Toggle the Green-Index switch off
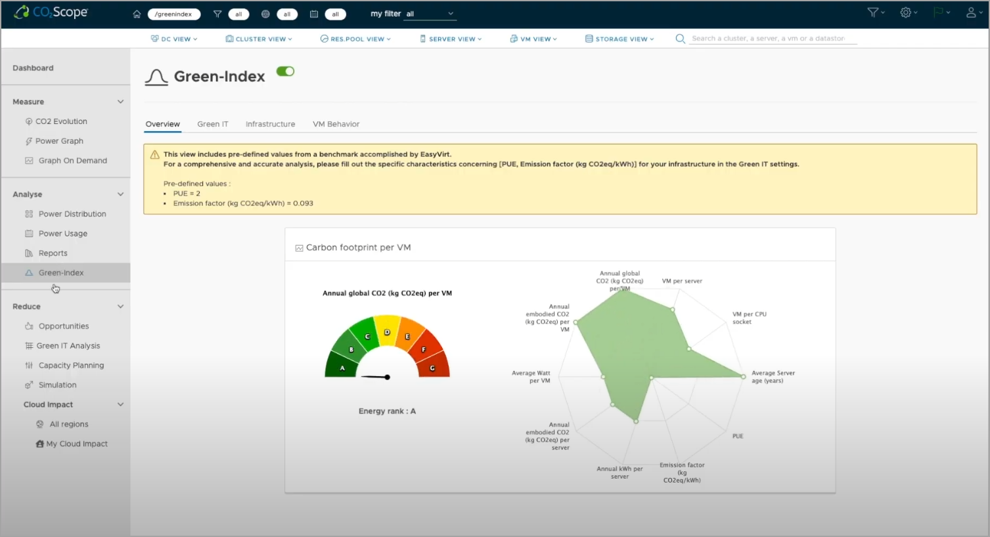 pyautogui.click(x=285, y=72)
